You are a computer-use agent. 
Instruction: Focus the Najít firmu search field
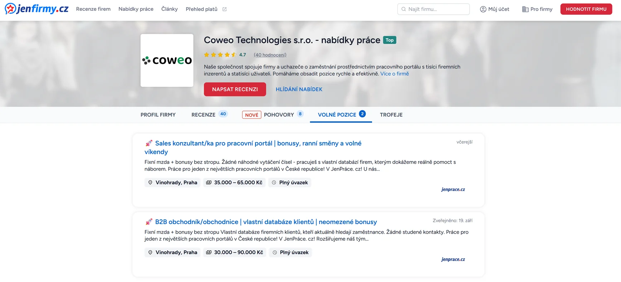click(x=434, y=9)
